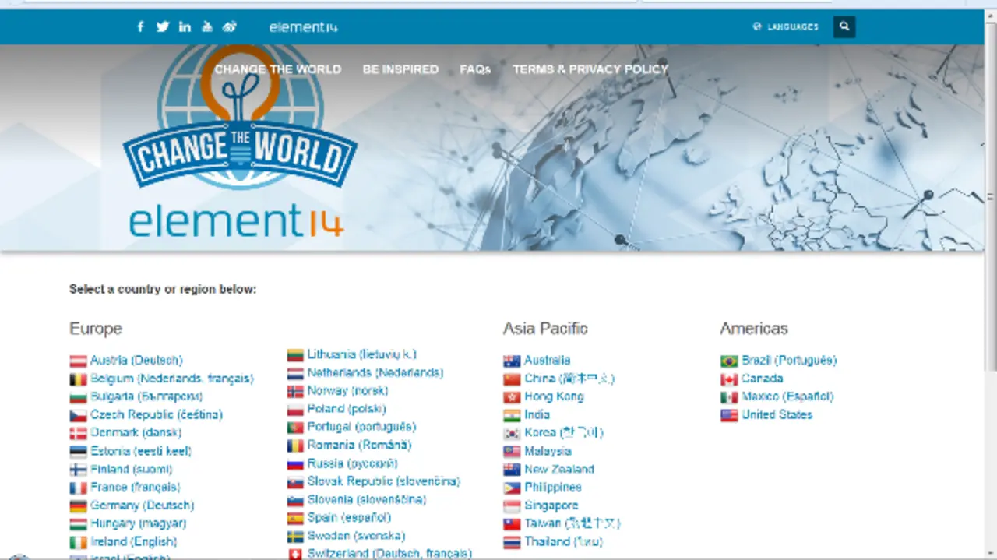Select the Slovenia link

click(x=366, y=499)
